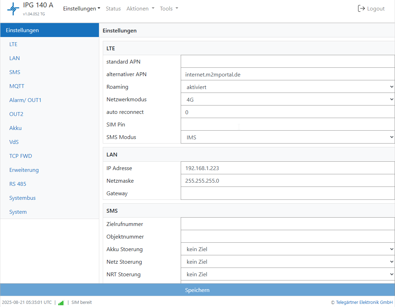Viewport: 395px width, 307px height.
Task: Click the Telegärtner logo icon
Action: (13, 9)
